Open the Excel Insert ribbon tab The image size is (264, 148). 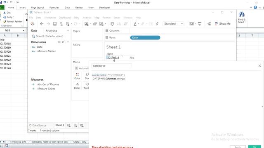pos(23,7)
